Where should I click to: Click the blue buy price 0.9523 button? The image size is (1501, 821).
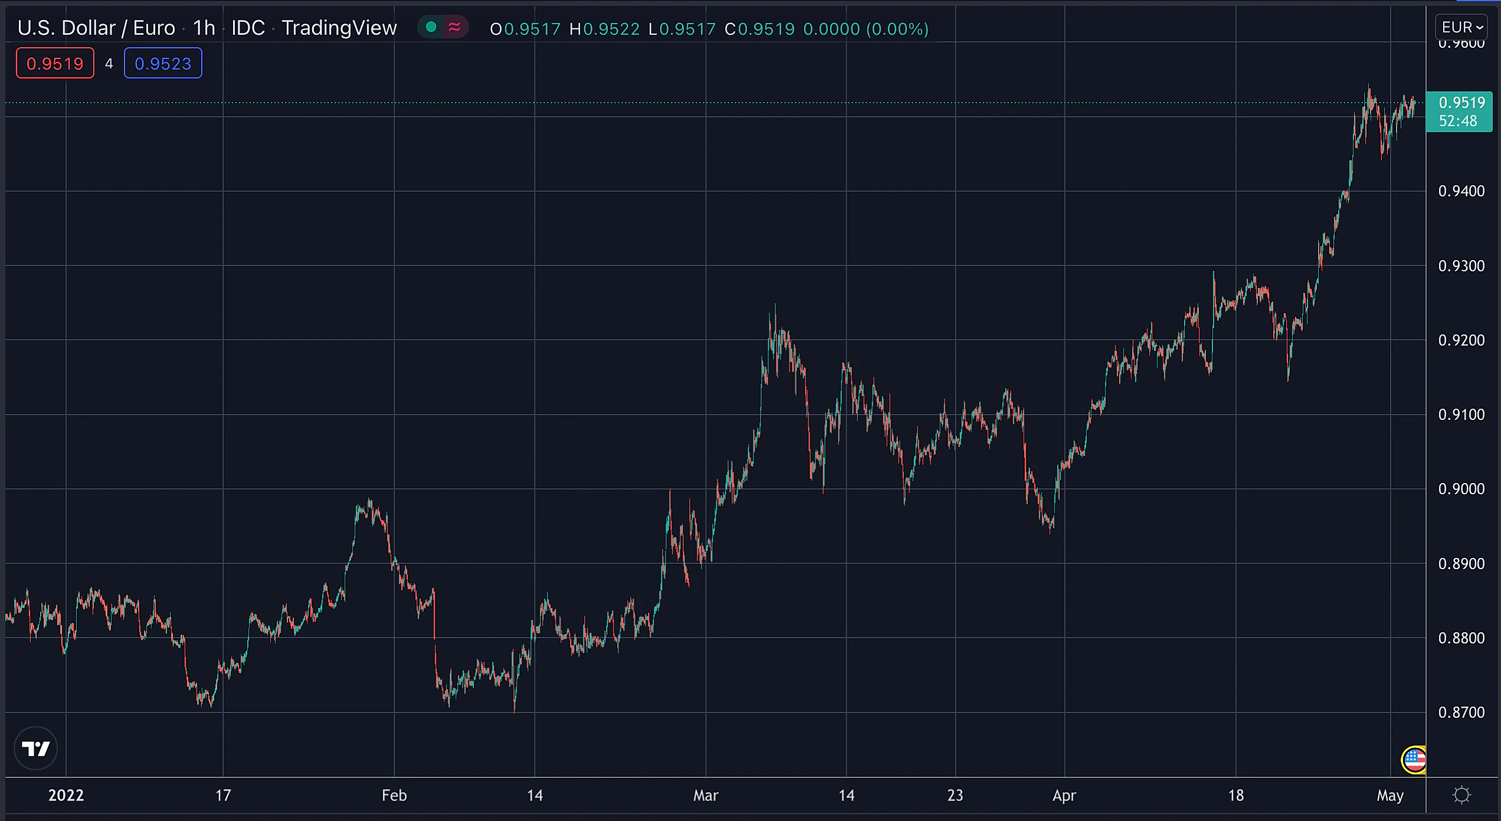[x=163, y=63]
